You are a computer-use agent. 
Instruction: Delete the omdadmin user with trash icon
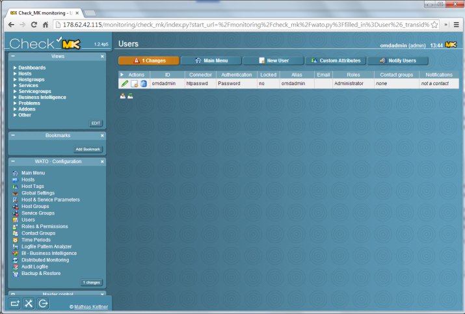(144, 84)
